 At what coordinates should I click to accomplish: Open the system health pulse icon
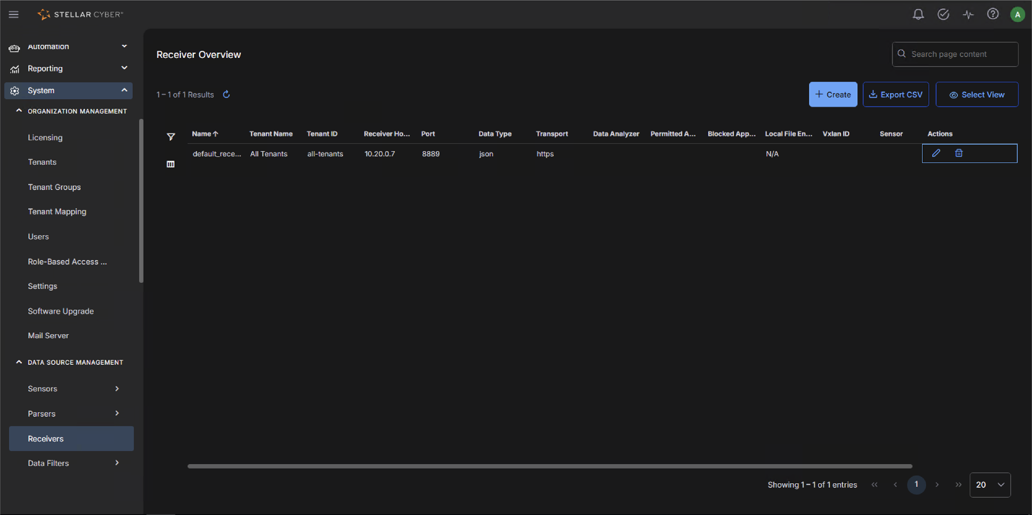tap(968, 15)
